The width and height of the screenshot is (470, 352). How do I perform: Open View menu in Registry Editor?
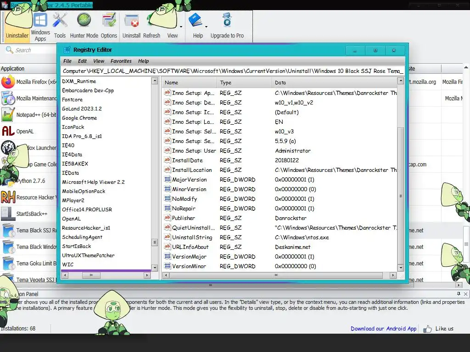(x=99, y=61)
